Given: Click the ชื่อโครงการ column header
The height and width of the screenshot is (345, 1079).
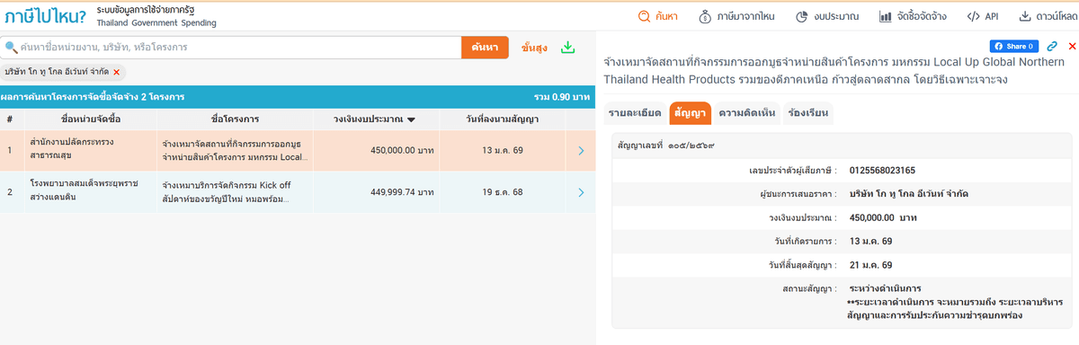Looking at the screenshot, I should tap(235, 119).
